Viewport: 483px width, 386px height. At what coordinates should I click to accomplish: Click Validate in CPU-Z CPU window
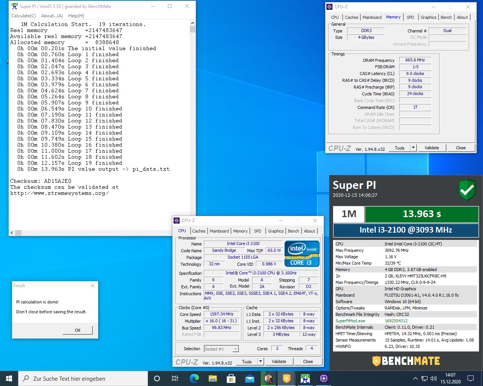pyautogui.click(x=279, y=361)
